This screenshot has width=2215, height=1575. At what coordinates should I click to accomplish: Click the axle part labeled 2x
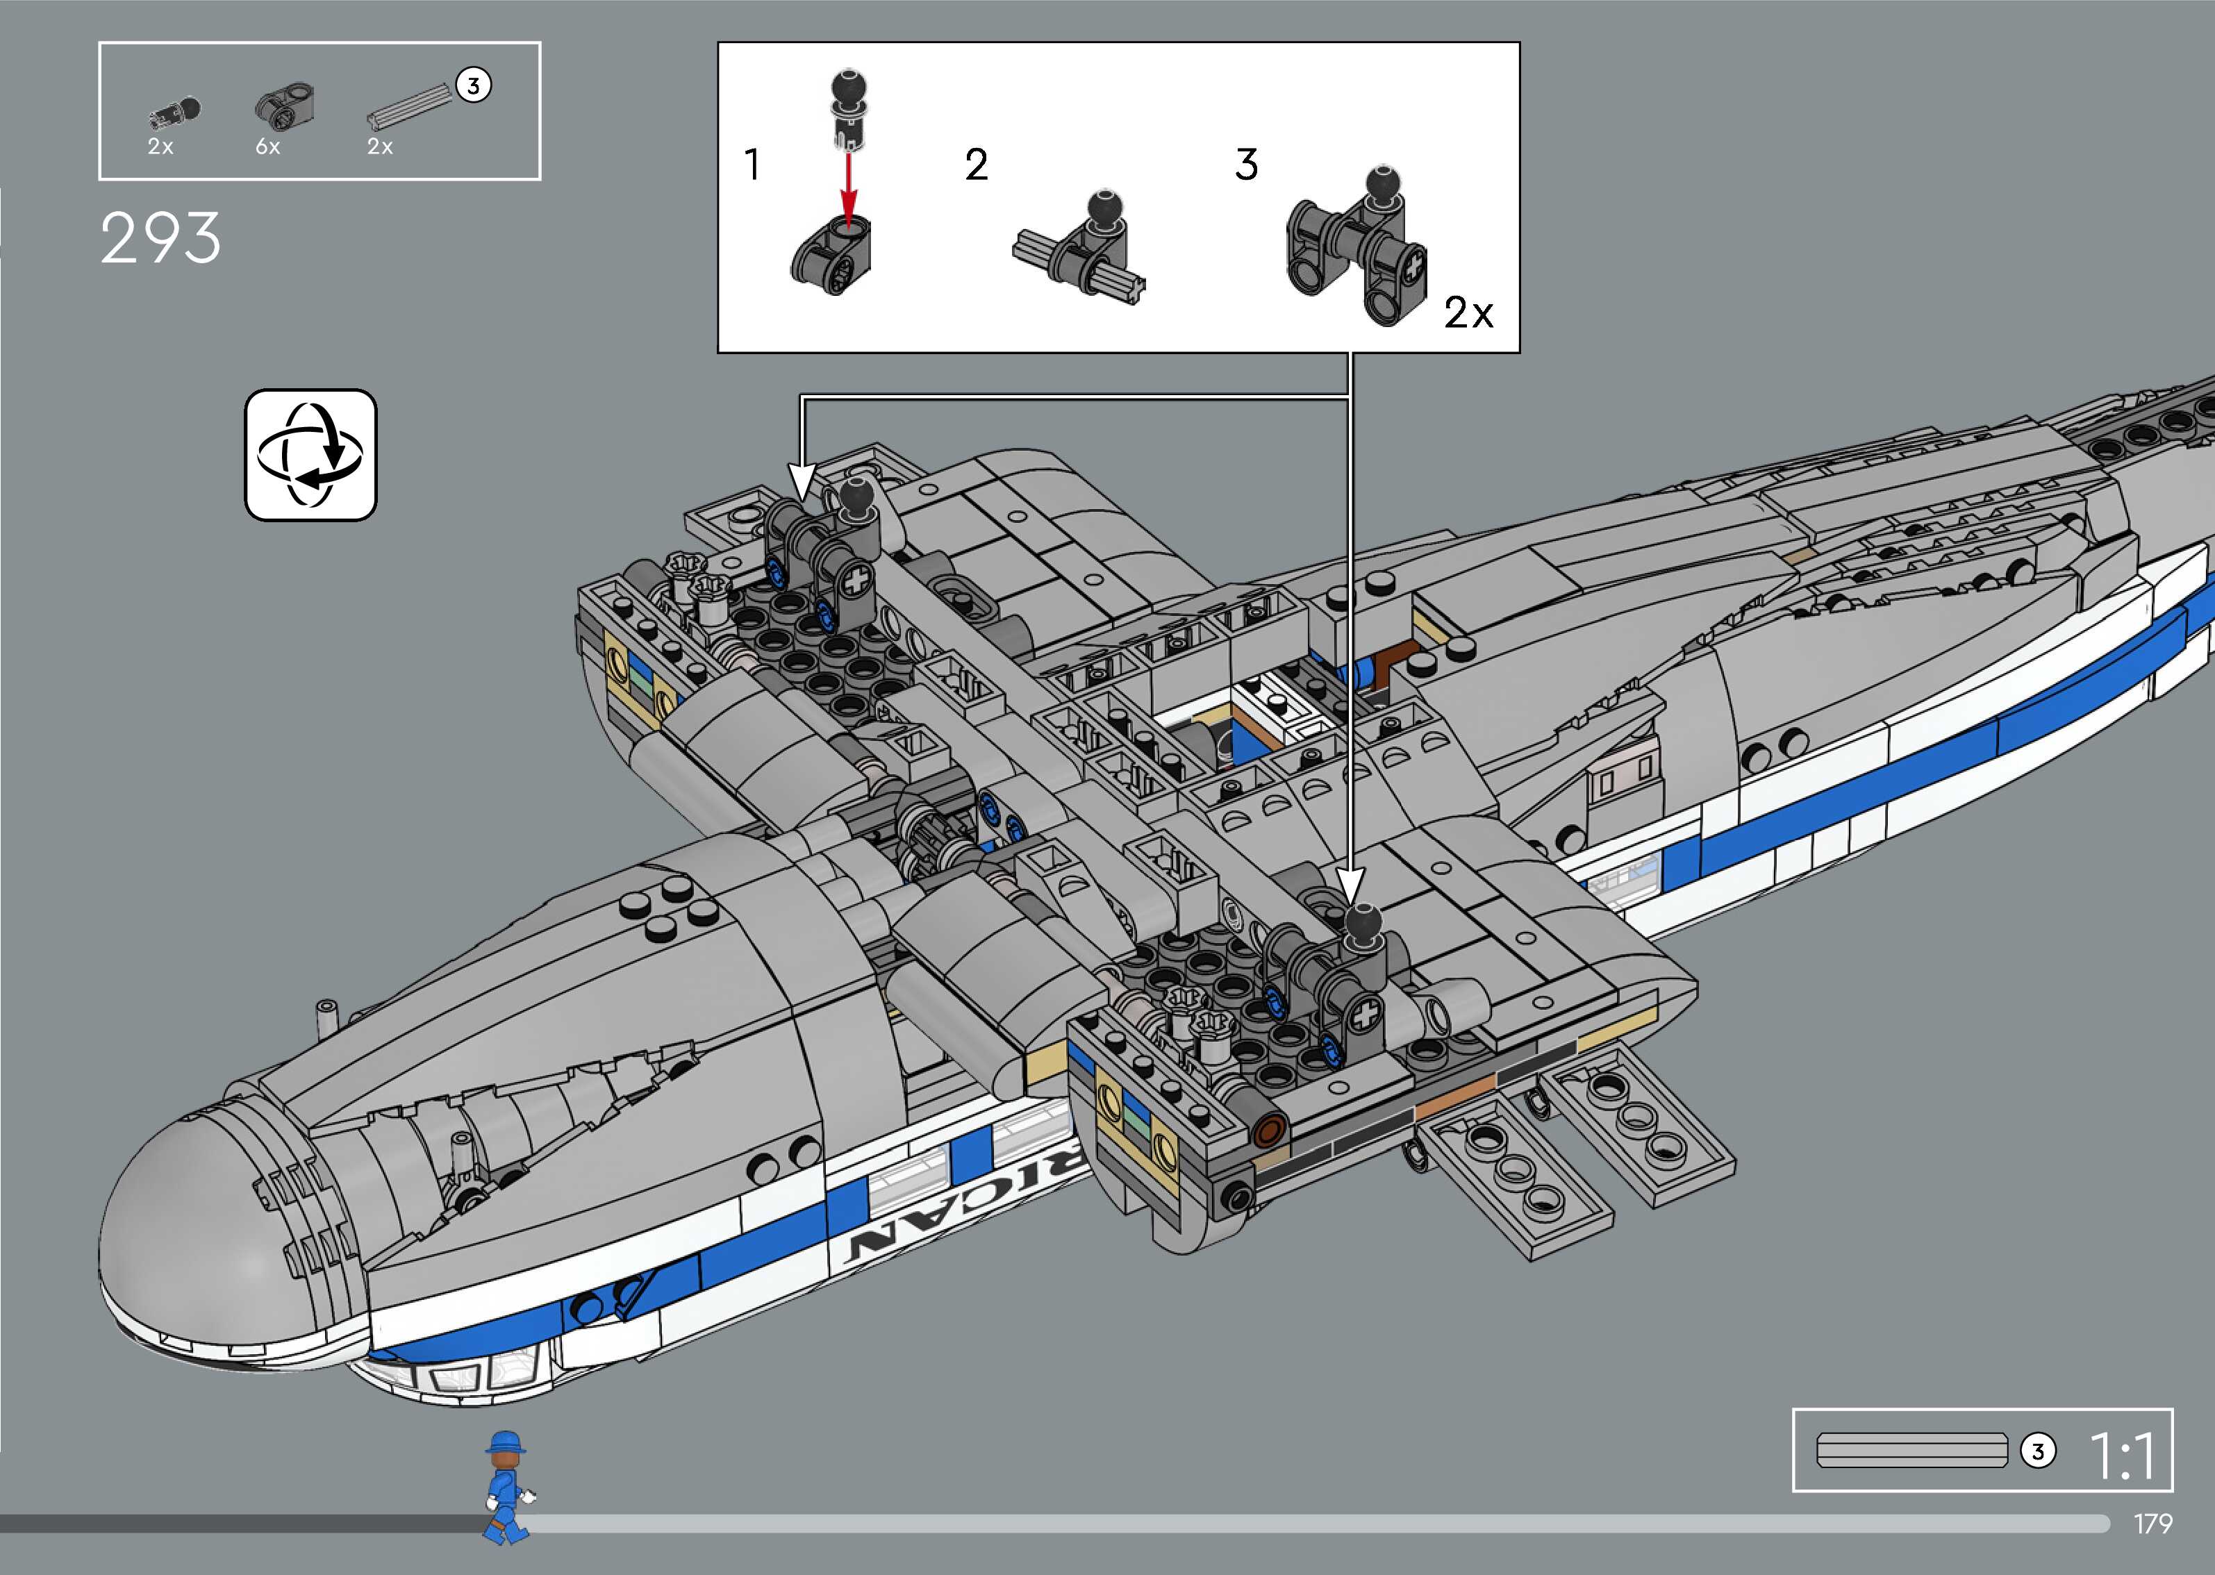pyautogui.click(x=410, y=108)
